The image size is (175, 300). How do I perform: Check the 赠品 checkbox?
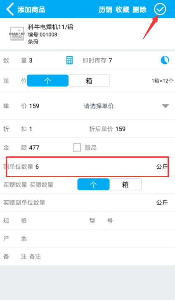pos(77,147)
